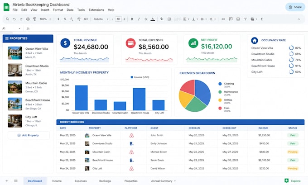
Task: Click the font size field
Action: 118,19
